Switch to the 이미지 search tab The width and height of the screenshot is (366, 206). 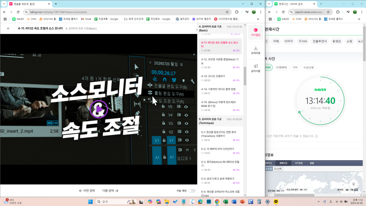pyautogui.click(x=289, y=41)
